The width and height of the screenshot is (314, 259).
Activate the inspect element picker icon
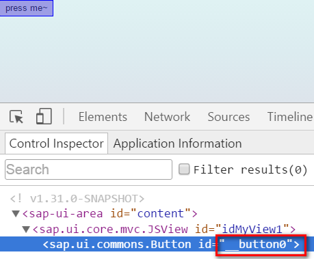16,117
